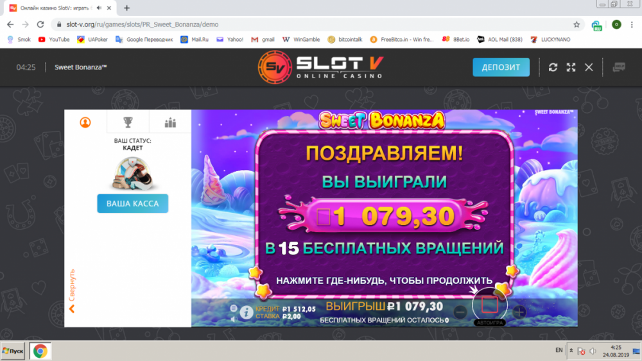Switch to the trophy tournaments tab
The height and width of the screenshot is (361, 642).
[128, 122]
